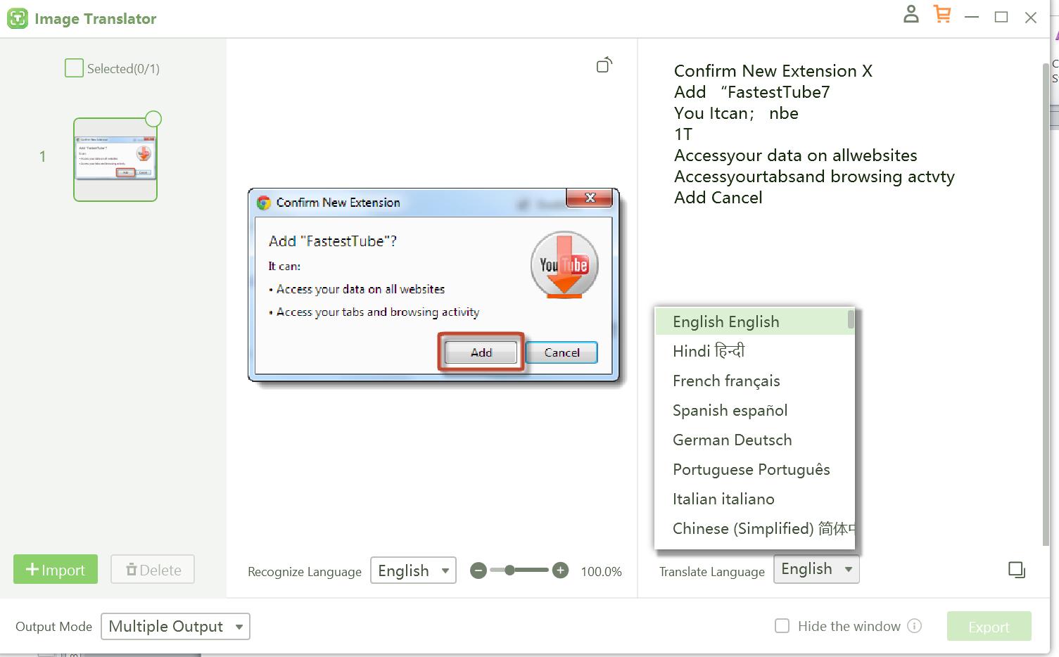Toggle the green selection circle on thumbnail 1
Image resolution: width=1059 pixels, height=657 pixels.
[x=153, y=119]
